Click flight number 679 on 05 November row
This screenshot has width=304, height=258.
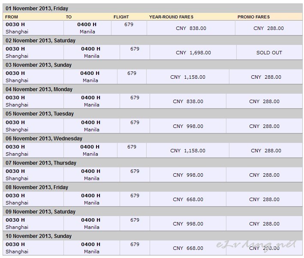(135, 122)
